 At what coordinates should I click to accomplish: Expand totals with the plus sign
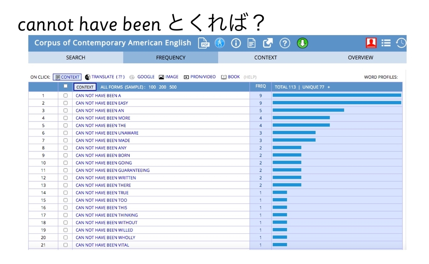click(329, 87)
